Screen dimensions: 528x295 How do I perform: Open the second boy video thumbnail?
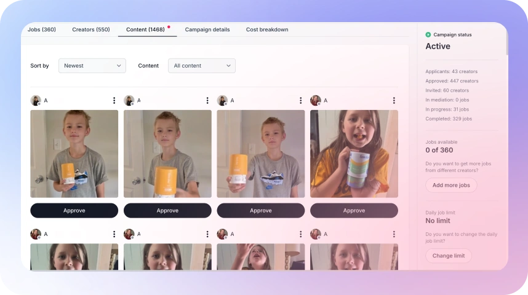(x=167, y=154)
